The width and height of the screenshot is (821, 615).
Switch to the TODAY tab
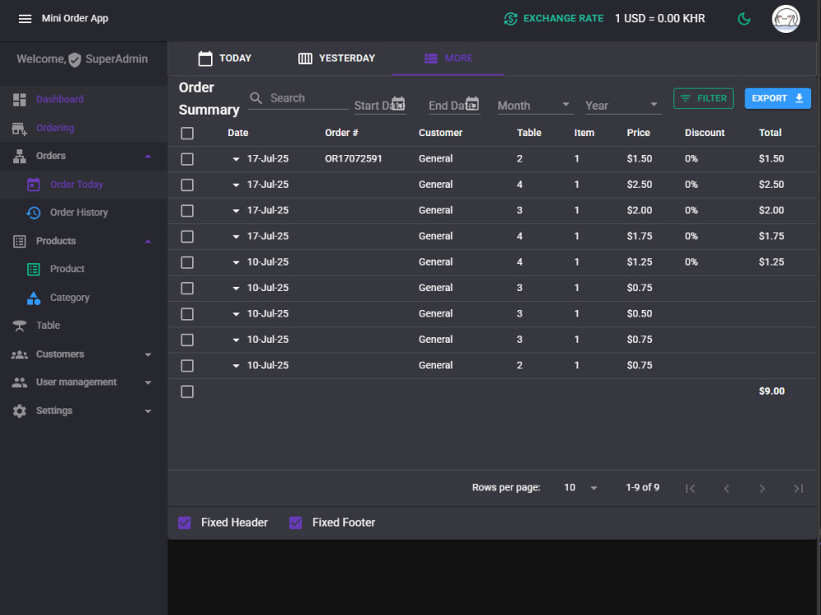[225, 58]
